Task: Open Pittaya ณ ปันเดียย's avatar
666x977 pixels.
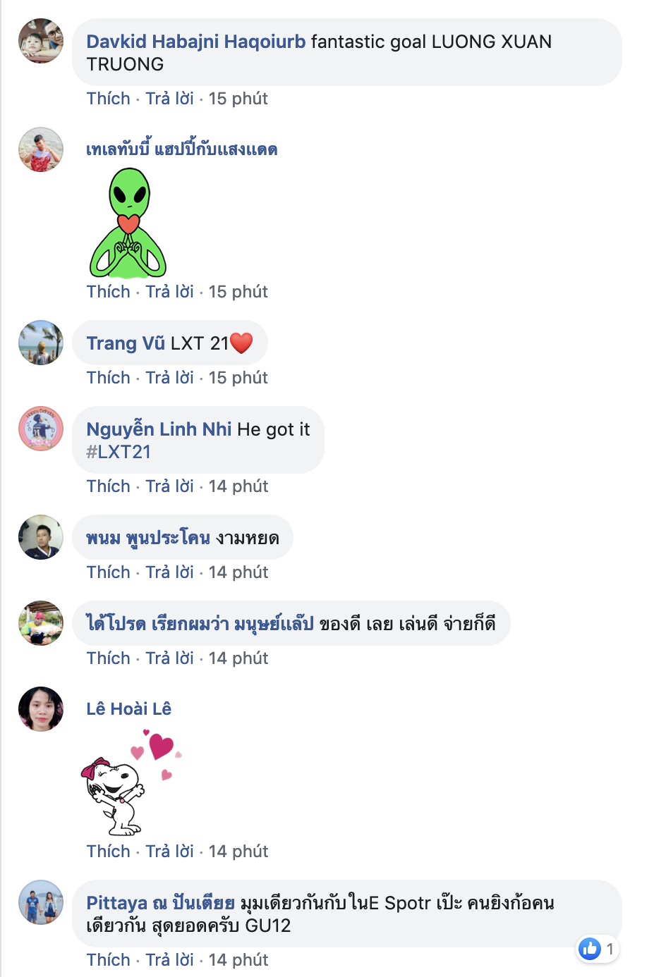Action: (x=41, y=902)
